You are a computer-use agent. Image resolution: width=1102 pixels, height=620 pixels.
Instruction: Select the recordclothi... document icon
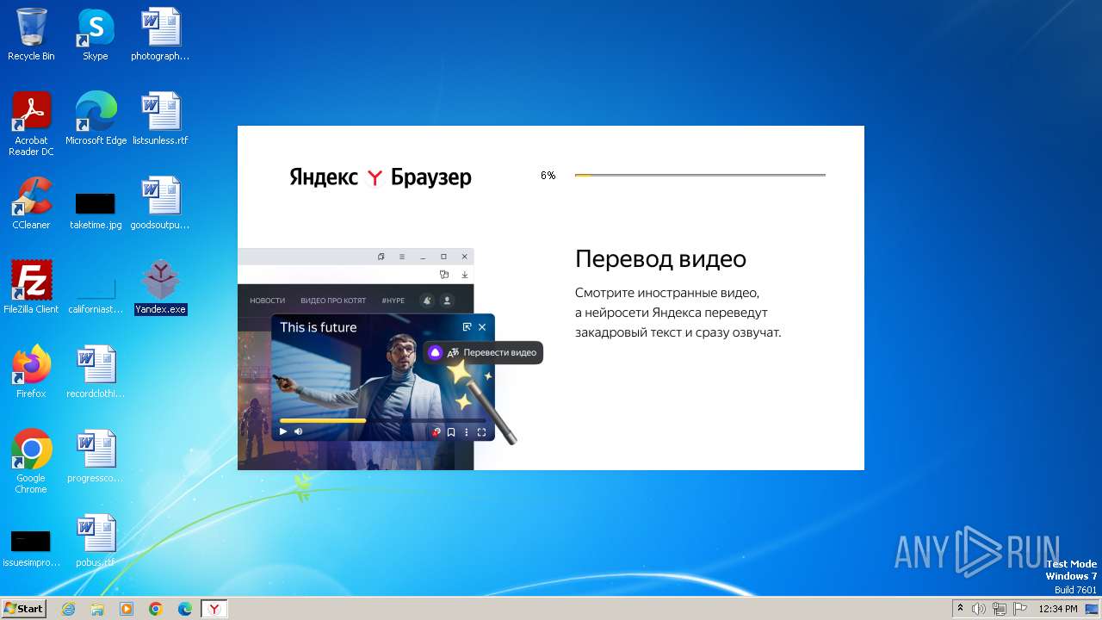click(96, 371)
